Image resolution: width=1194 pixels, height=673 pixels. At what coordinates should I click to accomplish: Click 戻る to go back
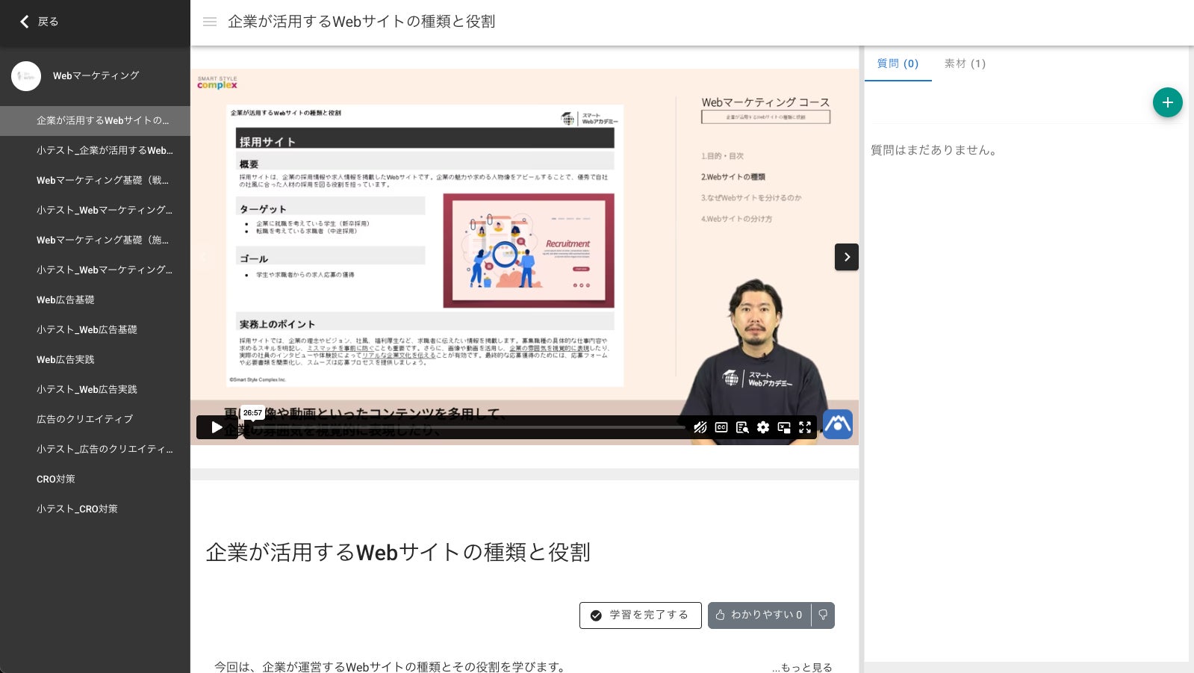[48, 22]
